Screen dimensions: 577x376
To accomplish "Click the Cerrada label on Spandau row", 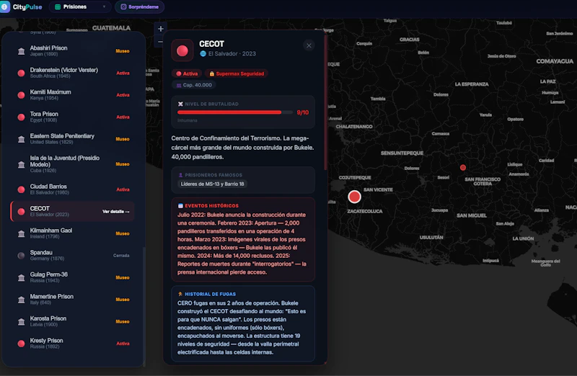I will [121, 256].
